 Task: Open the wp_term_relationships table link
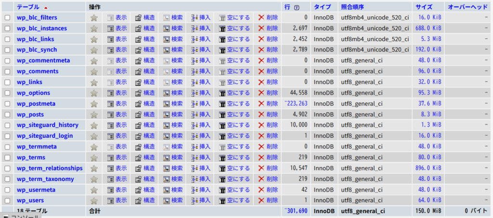50,168
